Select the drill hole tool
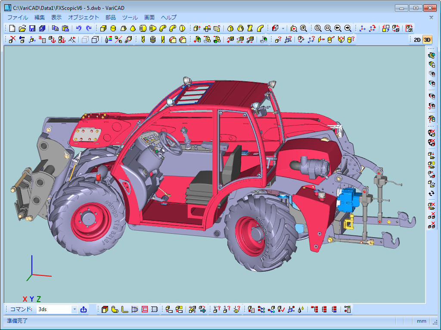 (x=143, y=40)
